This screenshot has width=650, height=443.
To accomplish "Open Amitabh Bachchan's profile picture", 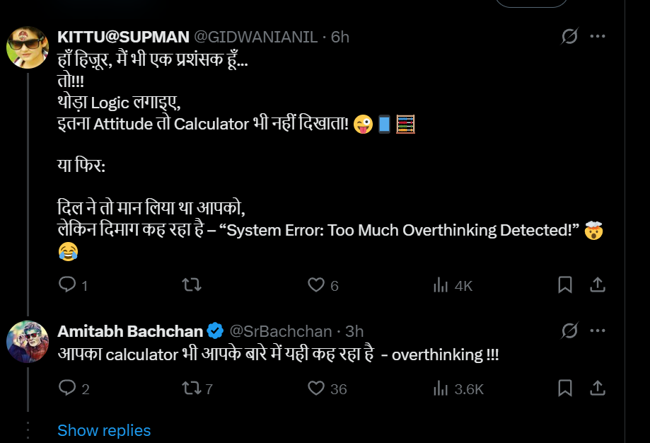I will 27,341.
